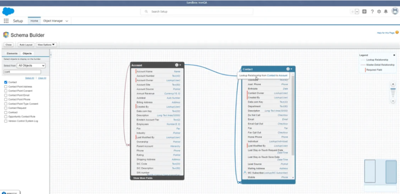This screenshot has height=194, width=400.
Task: Expand Show More Fields on Account
Action: 143,178
